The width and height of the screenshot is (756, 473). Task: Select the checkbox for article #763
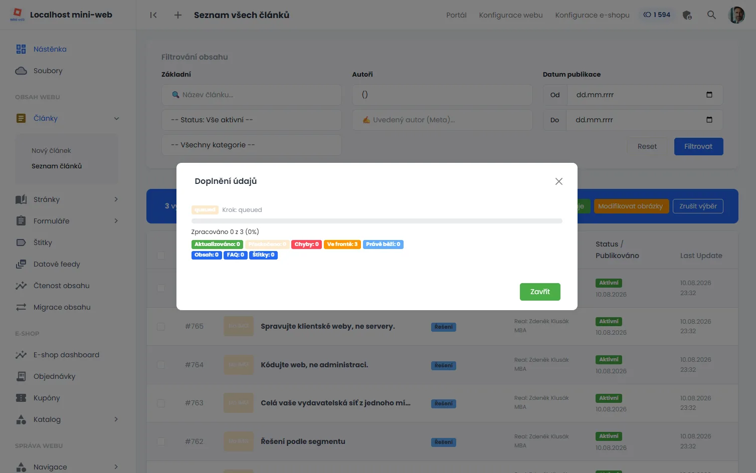(x=161, y=403)
